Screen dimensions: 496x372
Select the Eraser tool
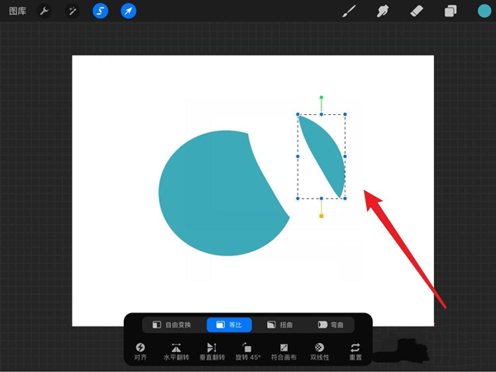(417, 12)
